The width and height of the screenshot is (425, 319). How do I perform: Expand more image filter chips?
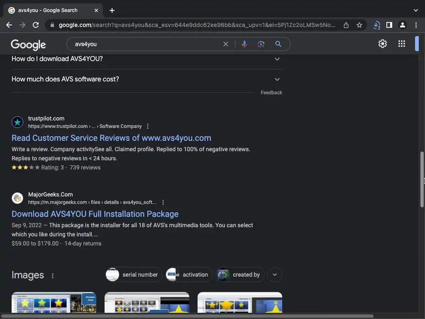(x=275, y=275)
